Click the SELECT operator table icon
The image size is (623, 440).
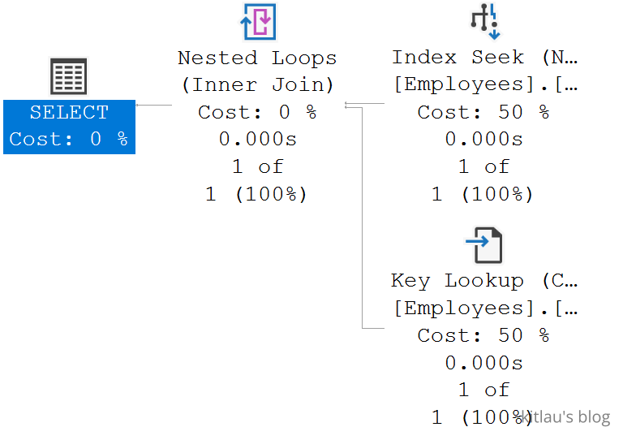[68, 77]
